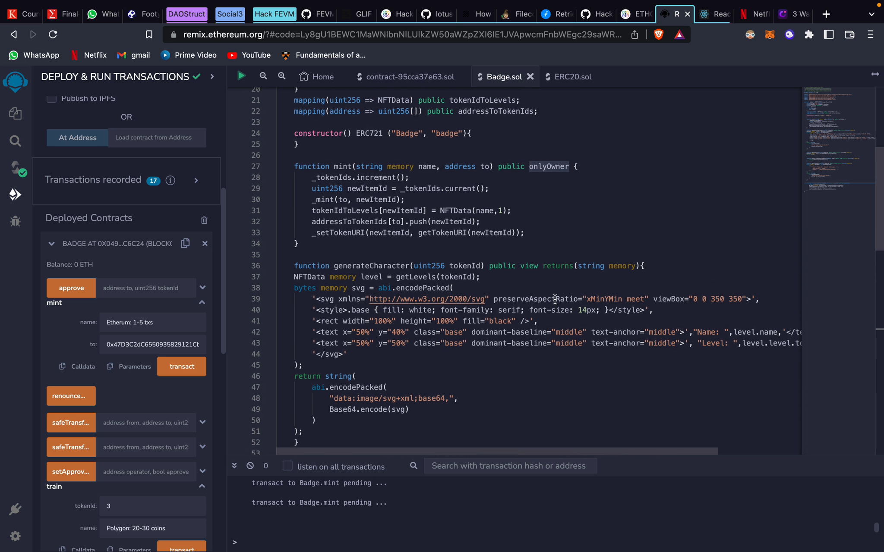Viewport: 884px width, 552px height.
Task: Focus the transaction hash search field
Action: (510, 466)
